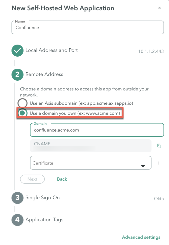This screenshot has height=245, width=169.
Task: Click the Next button
Action: (32, 179)
